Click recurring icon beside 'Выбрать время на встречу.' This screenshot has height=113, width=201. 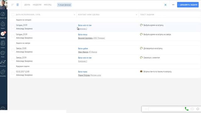pos(141,25)
